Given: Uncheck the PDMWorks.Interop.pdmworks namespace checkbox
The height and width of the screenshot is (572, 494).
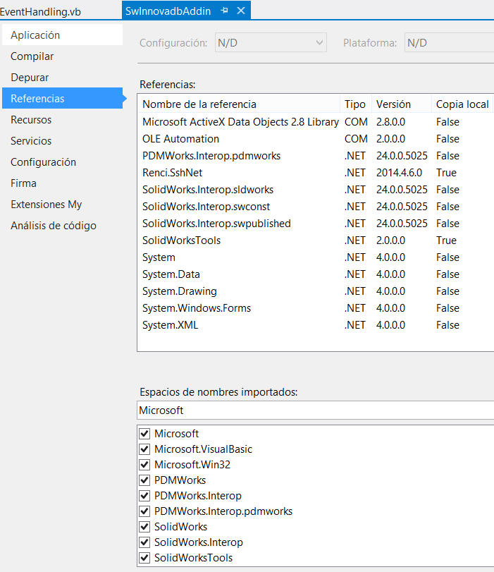Looking at the screenshot, I should [144, 511].
